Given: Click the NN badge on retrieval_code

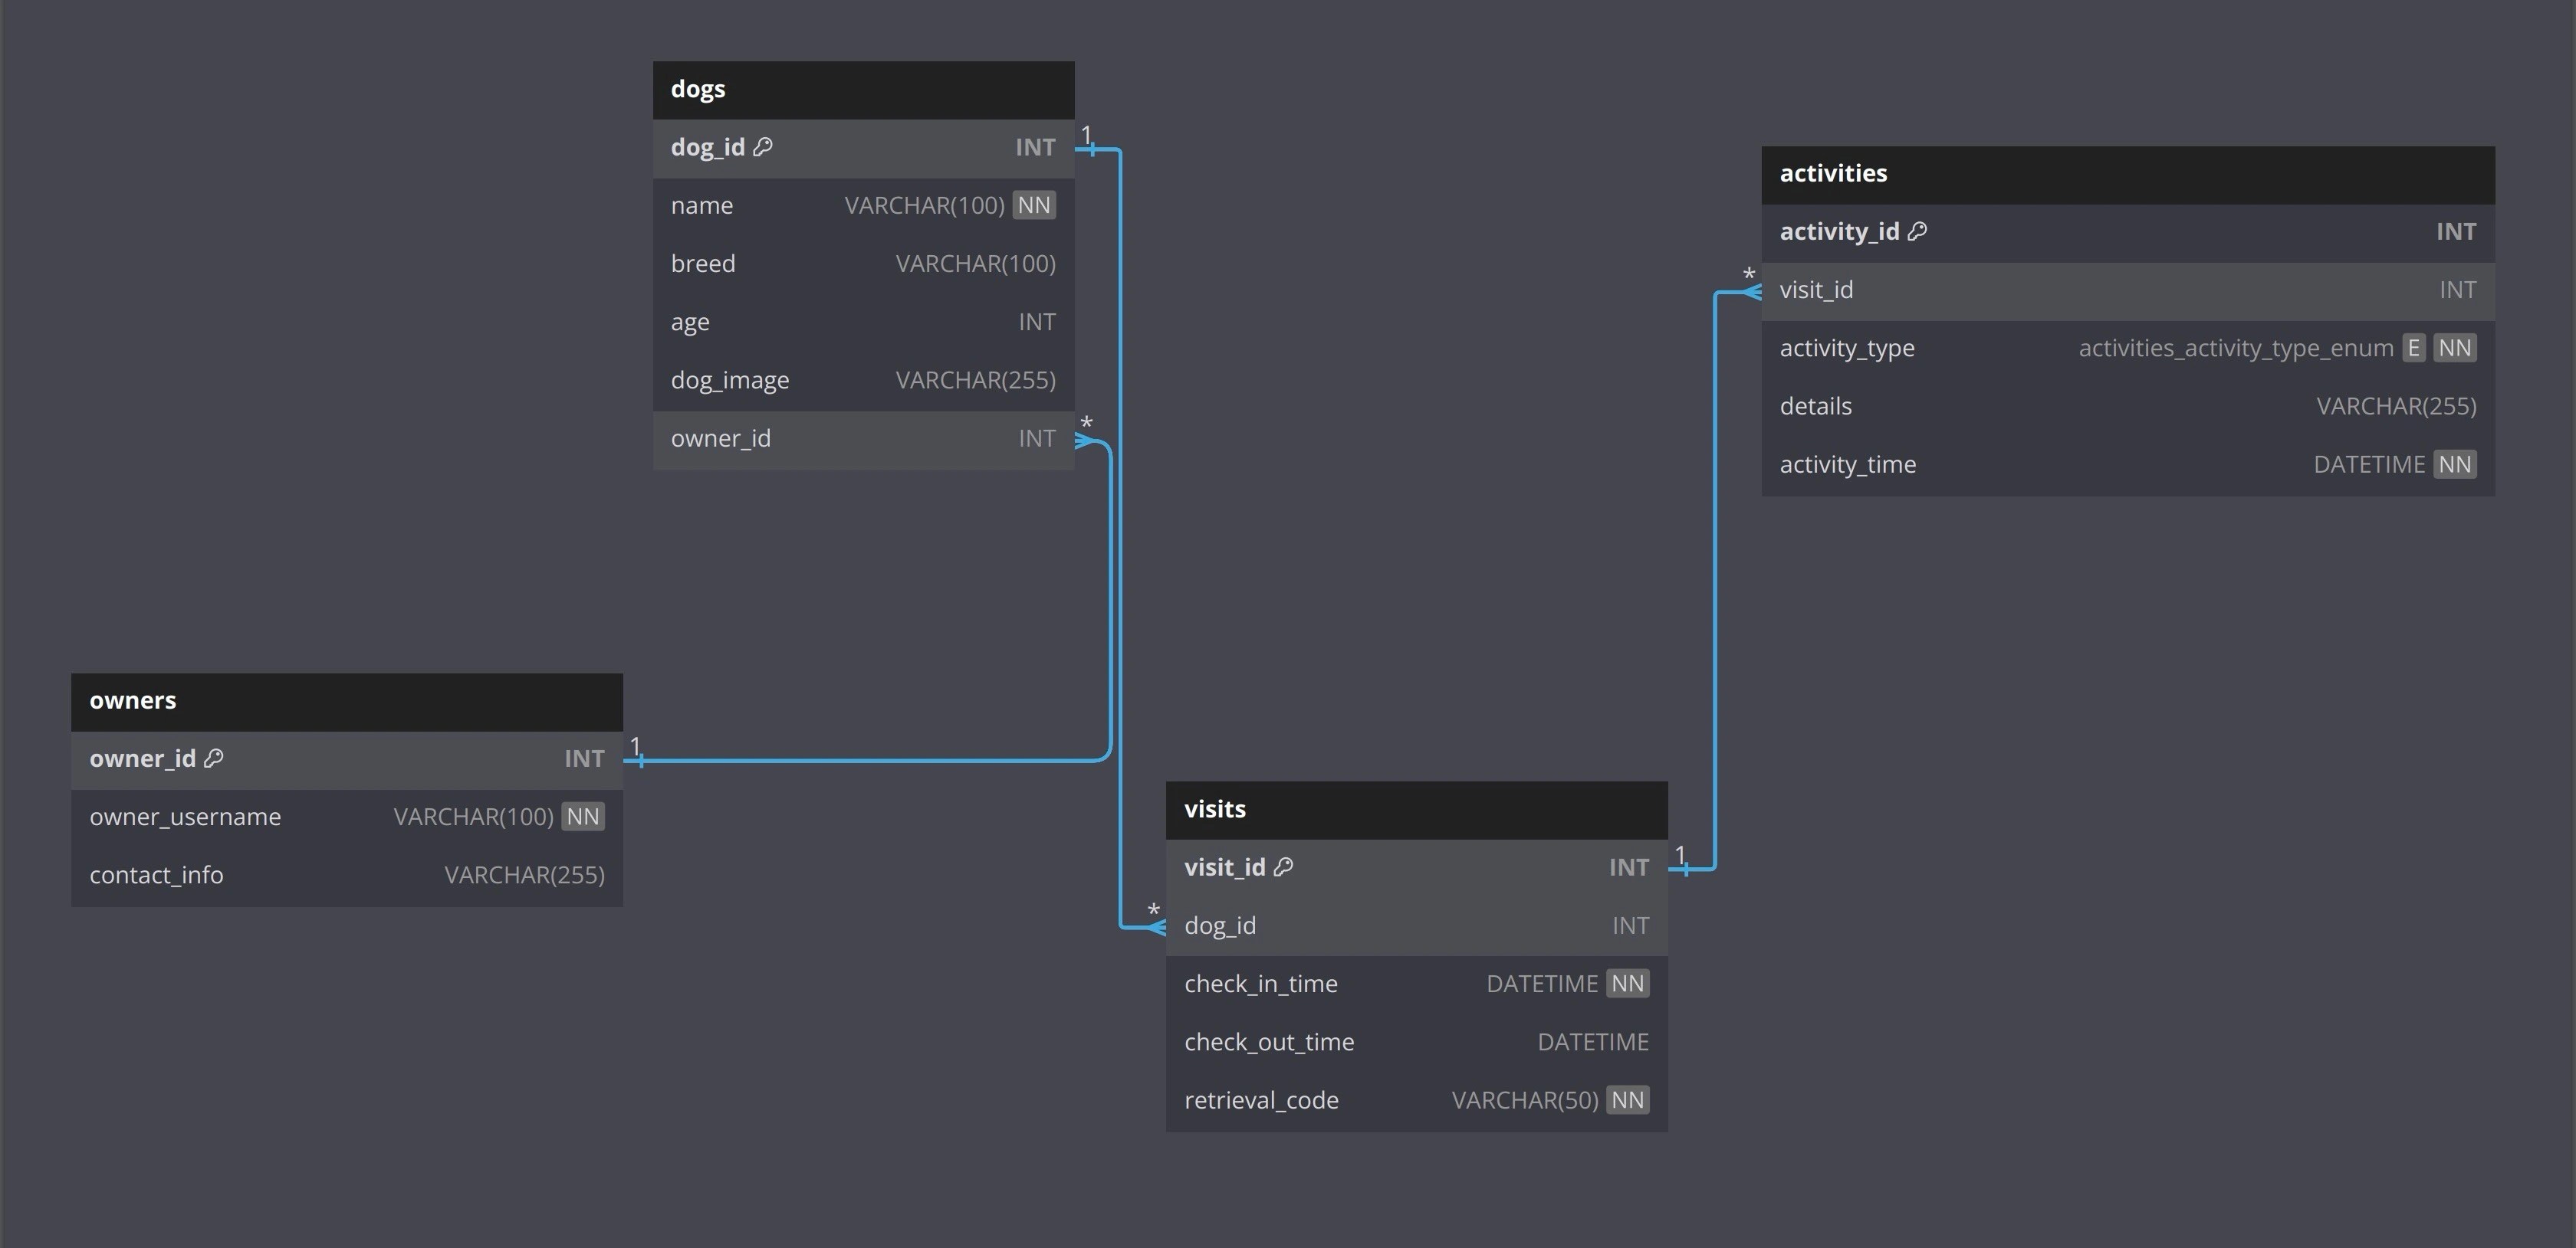Looking at the screenshot, I should point(1627,1100).
